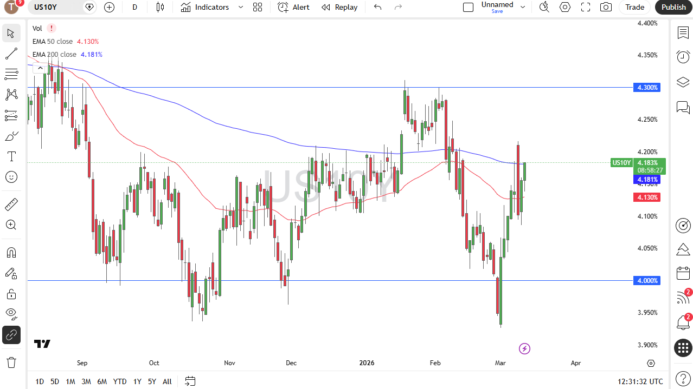Open the watchlist panel

(683, 33)
